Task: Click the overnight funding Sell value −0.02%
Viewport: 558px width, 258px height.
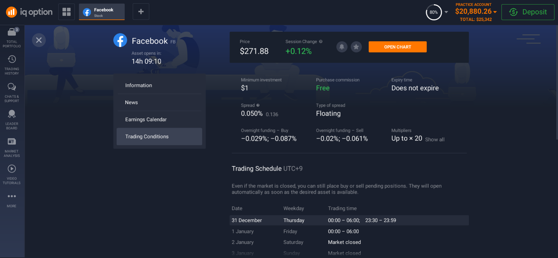Action: point(342,139)
